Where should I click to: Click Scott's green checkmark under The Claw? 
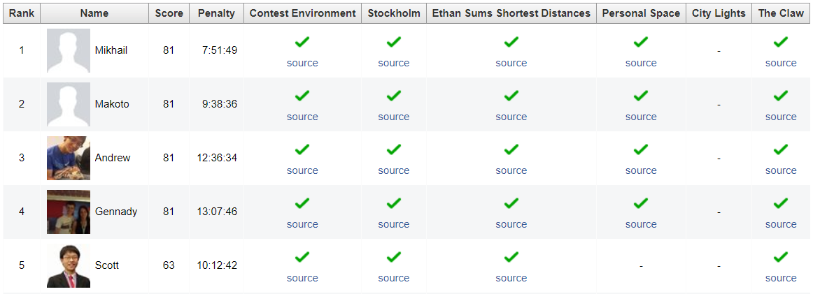tap(781, 257)
